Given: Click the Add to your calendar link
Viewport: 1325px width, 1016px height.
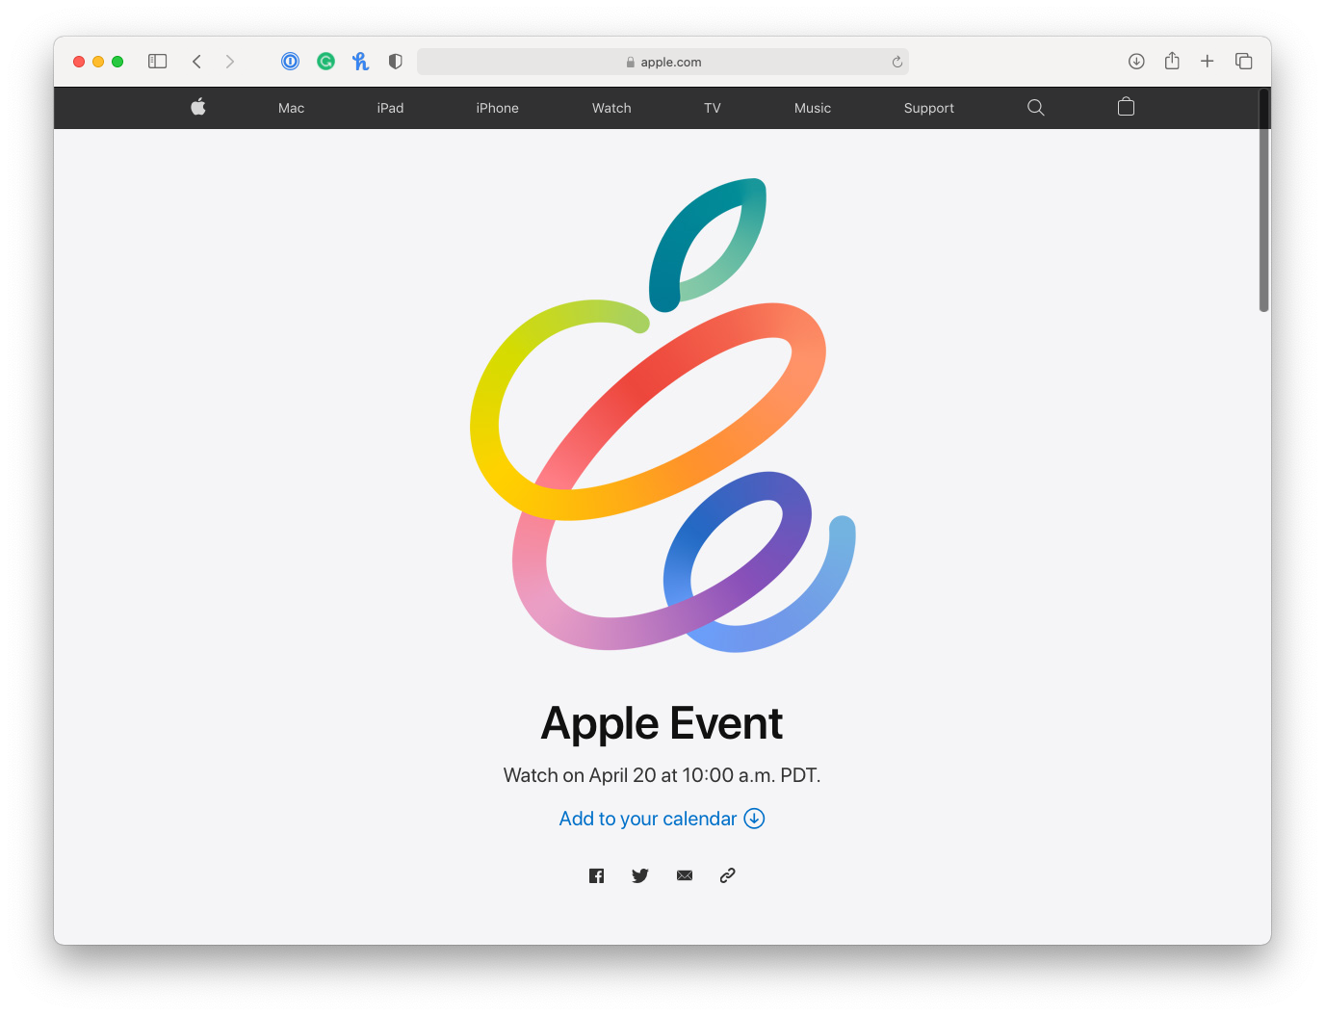Looking at the screenshot, I should (x=662, y=819).
